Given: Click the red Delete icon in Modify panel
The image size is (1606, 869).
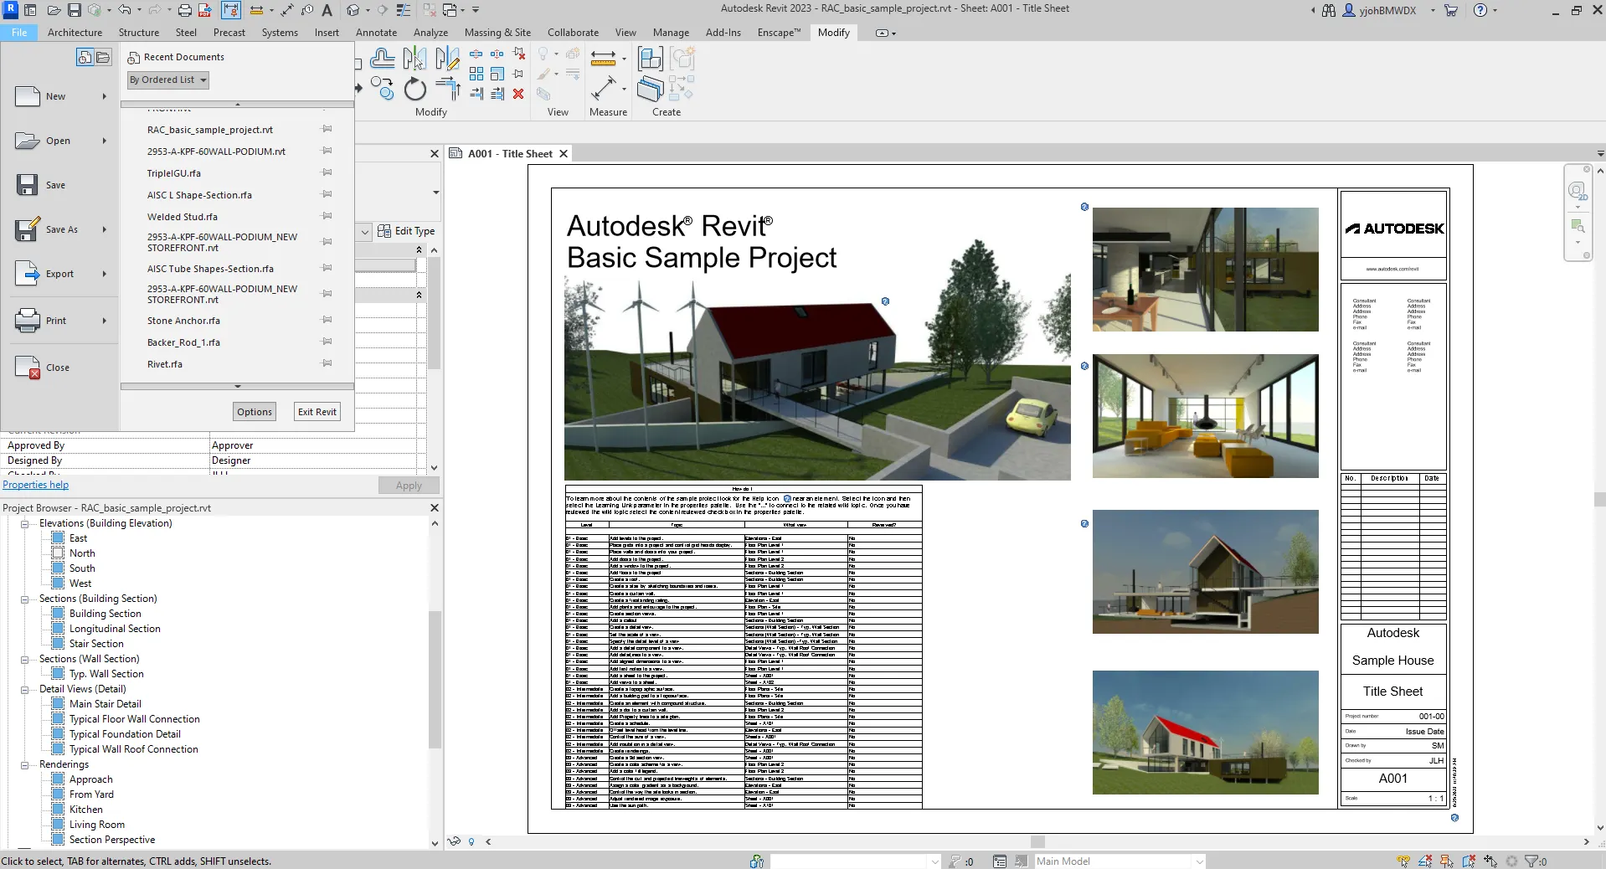Looking at the screenshot, I should (518, 94).
